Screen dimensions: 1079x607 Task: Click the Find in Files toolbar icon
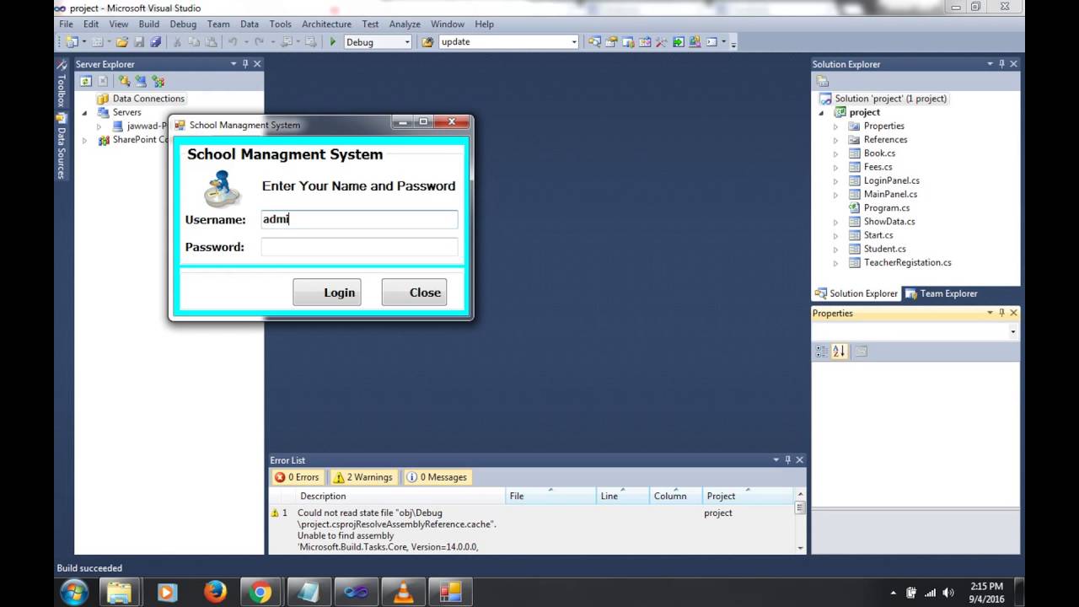click(427, 42)
